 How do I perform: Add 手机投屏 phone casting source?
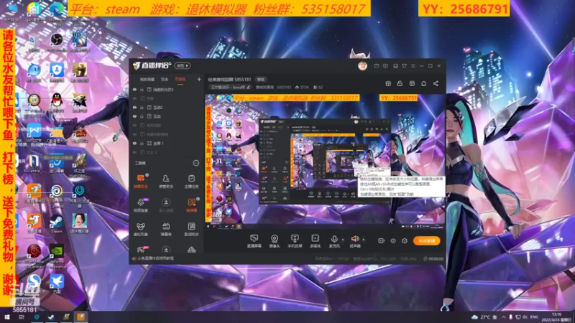pos(295,241)
